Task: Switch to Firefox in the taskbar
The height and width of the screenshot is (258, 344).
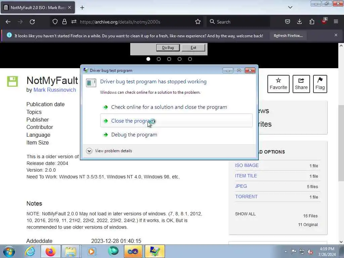Action: point(50,251)
